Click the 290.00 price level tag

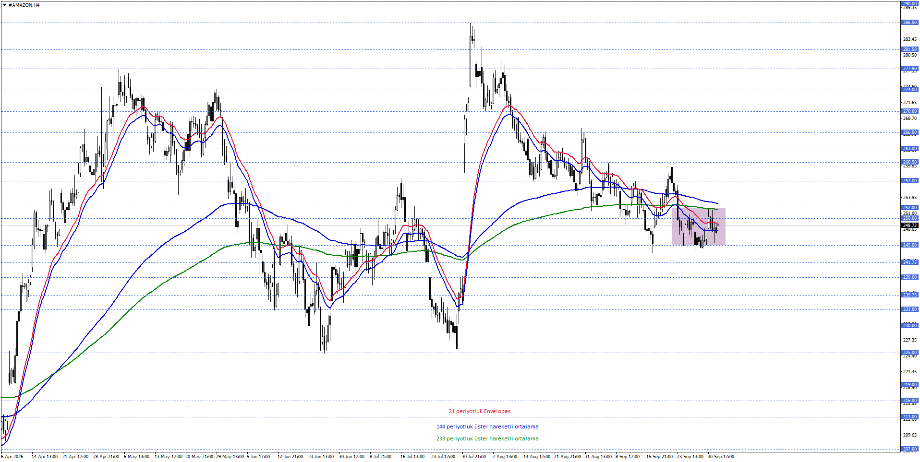909,3
